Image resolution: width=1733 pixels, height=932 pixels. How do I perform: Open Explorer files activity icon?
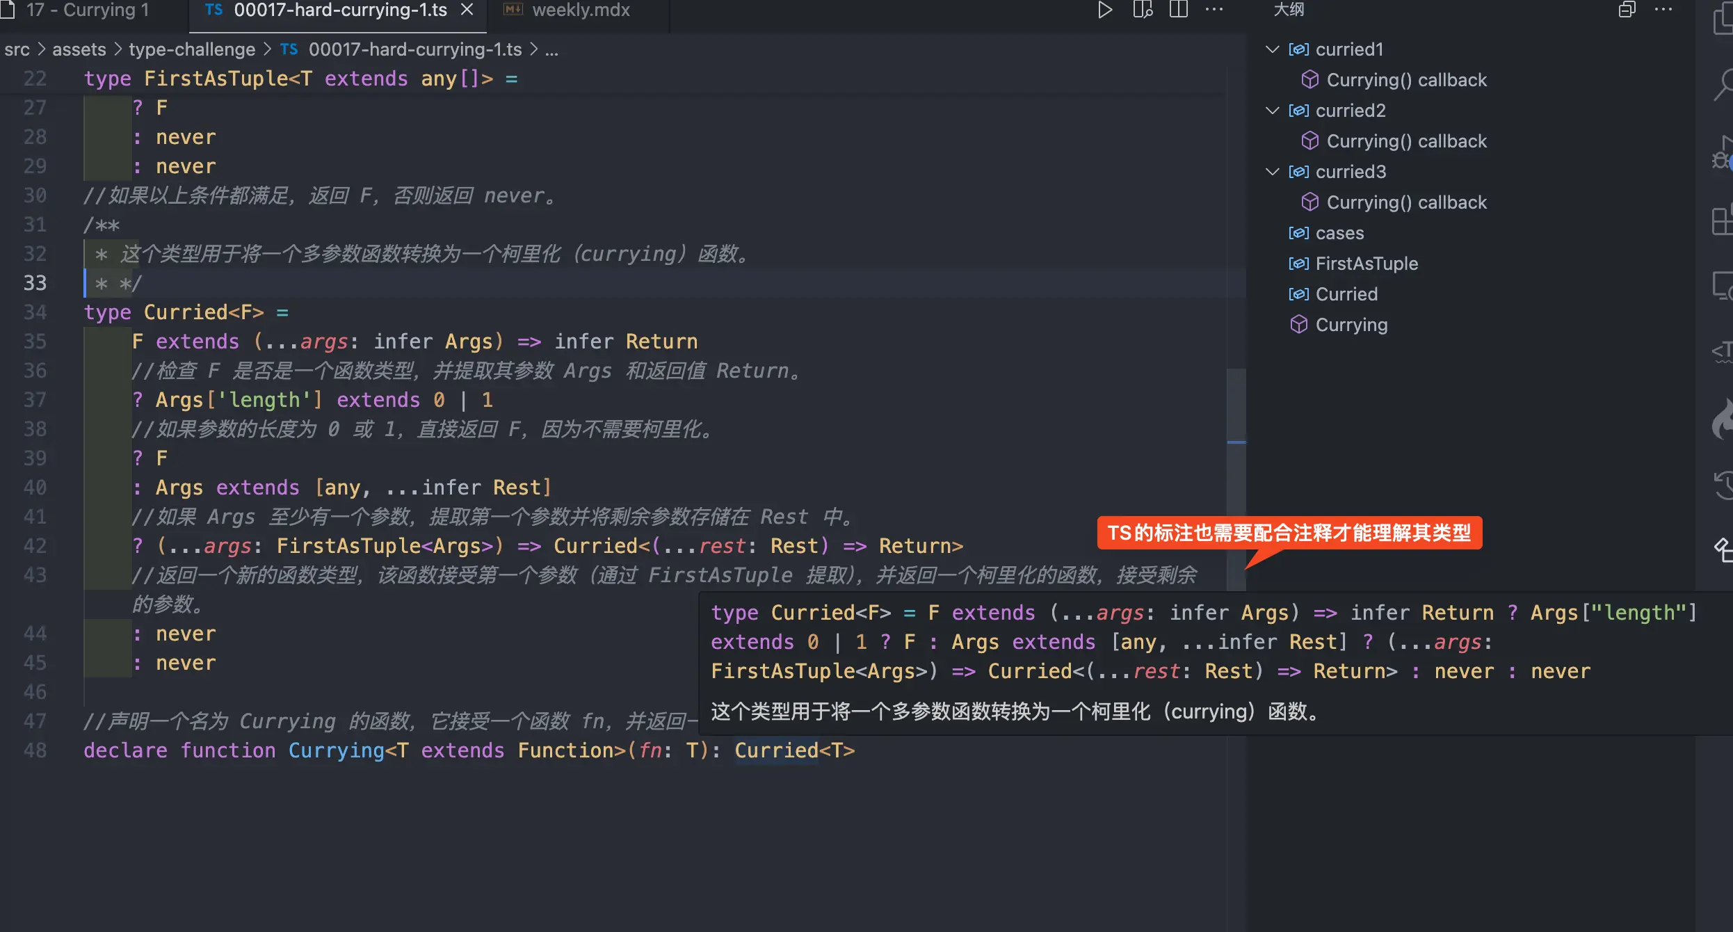click(x=1723, y=19)
